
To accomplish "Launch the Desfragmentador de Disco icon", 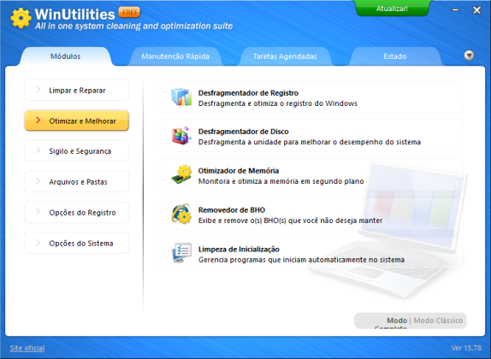I will (x=181, y=136).
